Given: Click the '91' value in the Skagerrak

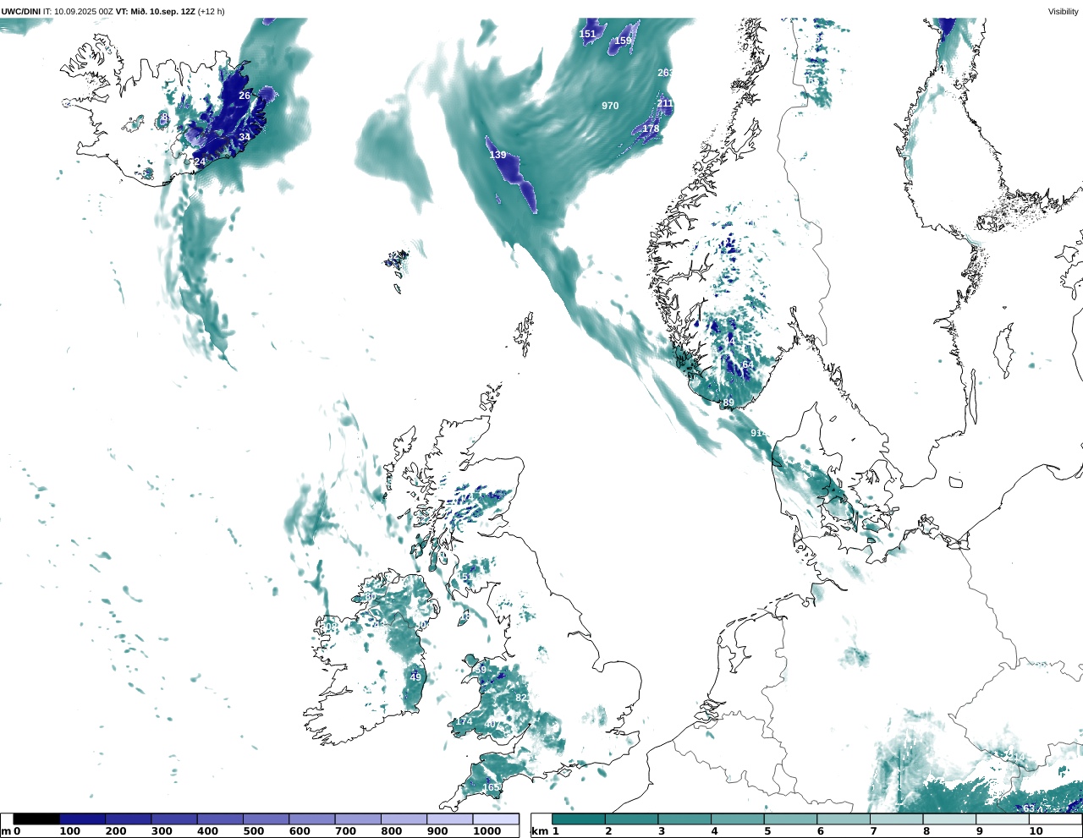Looking at the screenshot, I should coord(756,433).
